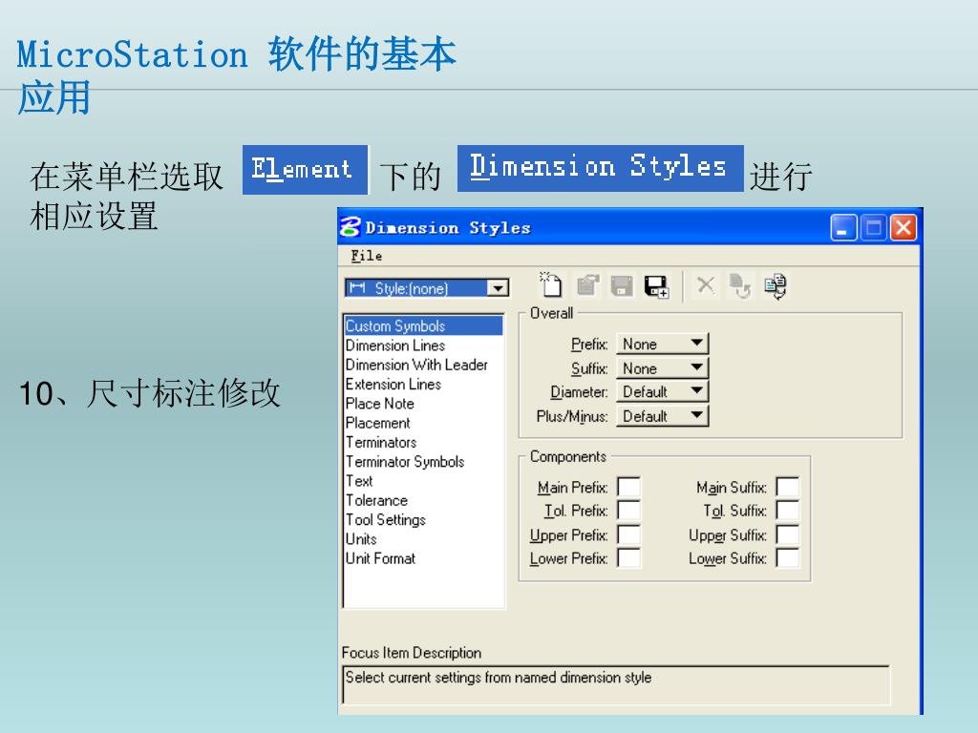
Task: Click the Tol. Suffix input box
Action: 788,511
